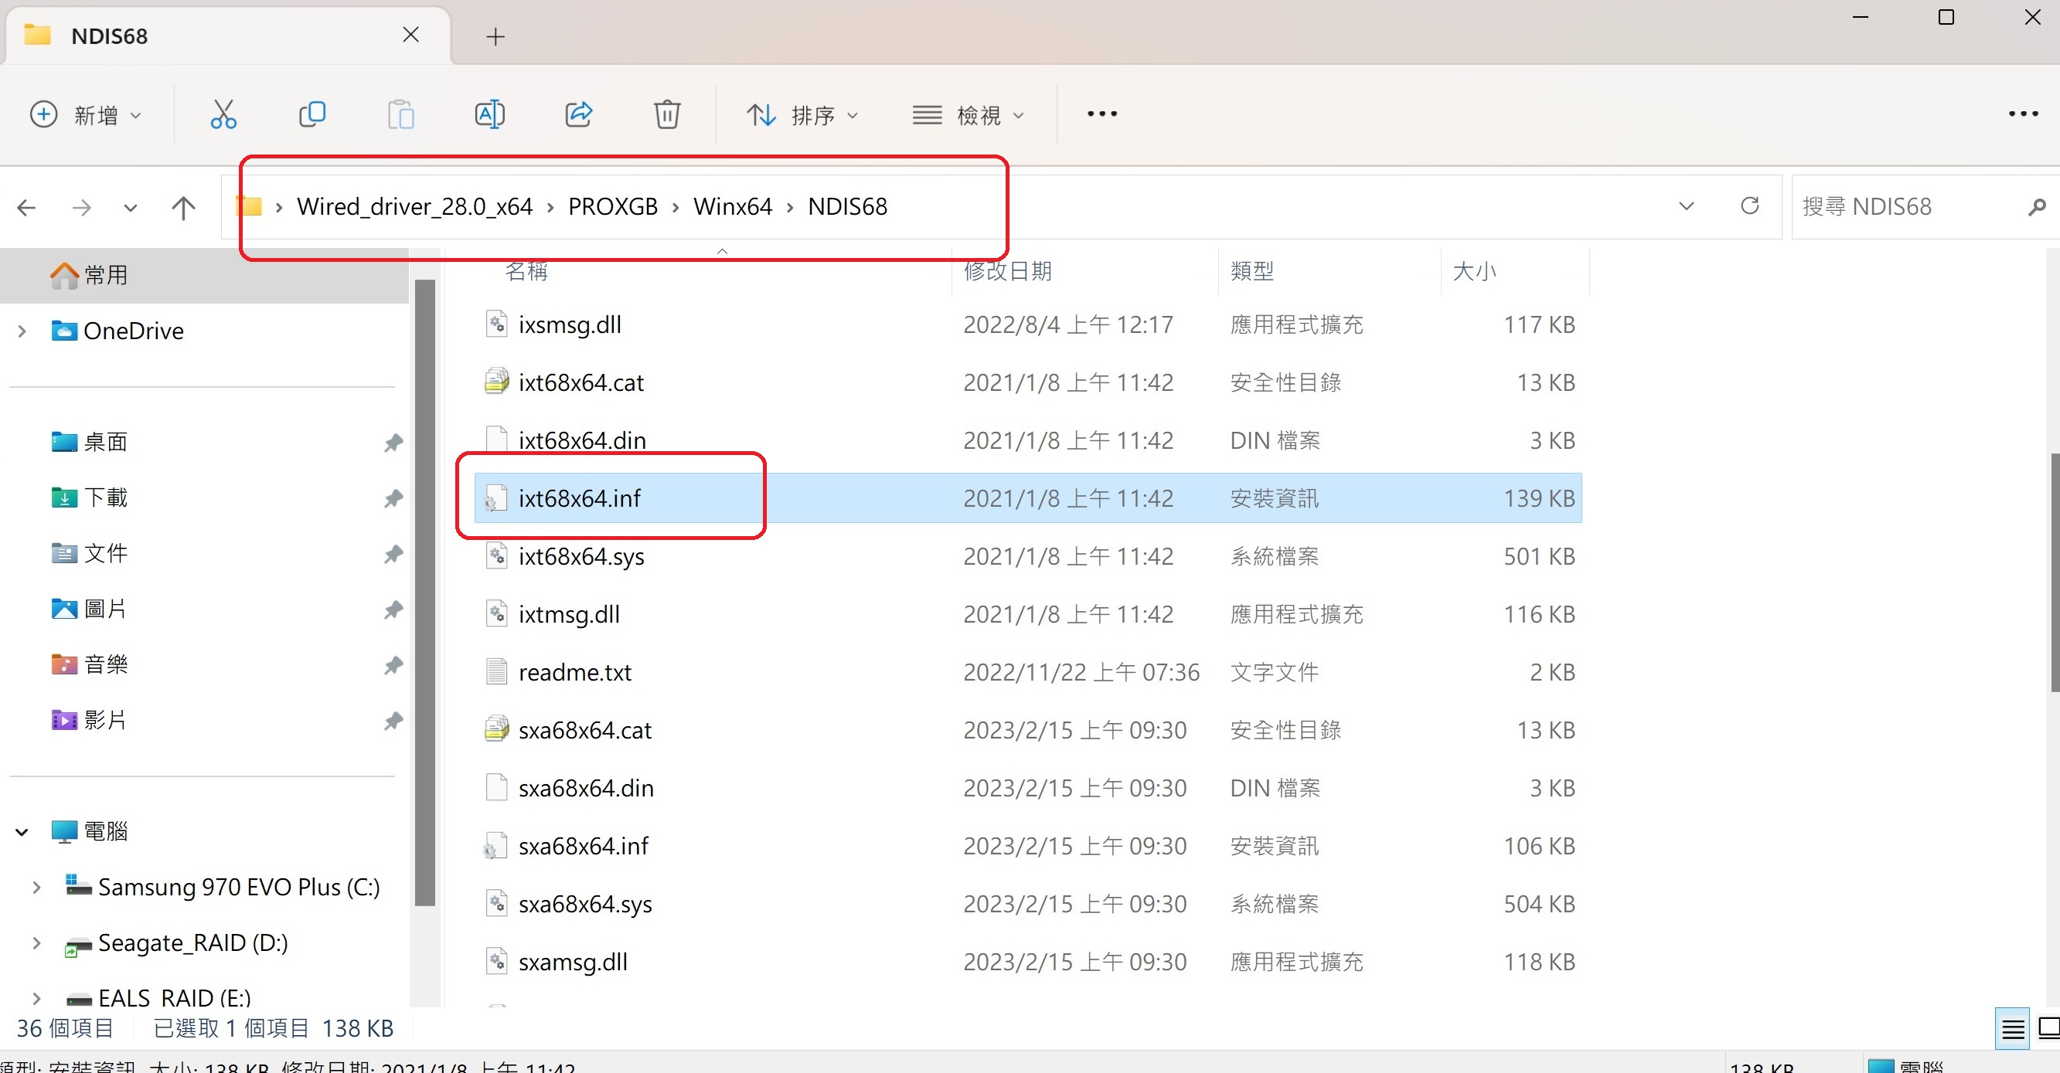Navigate back with the back arrow
The width and height of the screenshot is (2060, 1073).
pyautogui.click(x=26, y=207)
